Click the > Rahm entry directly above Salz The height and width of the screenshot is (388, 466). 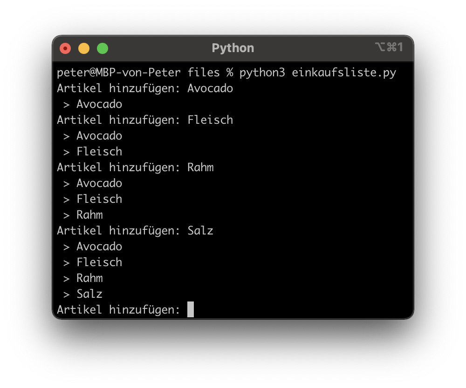[89, 278]
